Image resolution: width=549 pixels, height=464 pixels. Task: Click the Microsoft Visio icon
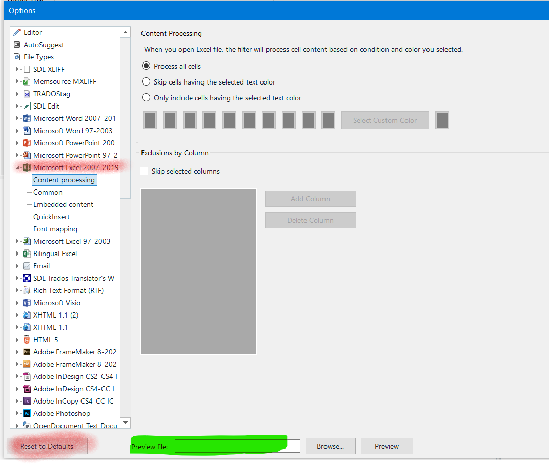[27, 303]
